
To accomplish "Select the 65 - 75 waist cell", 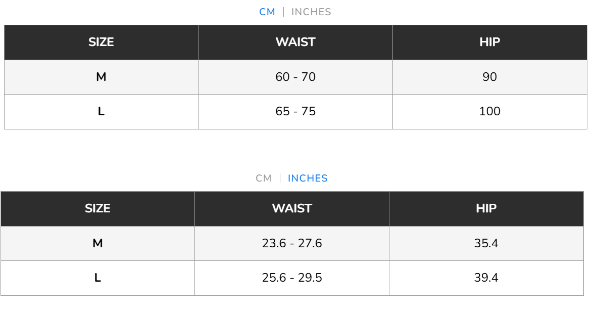I will 295,111.
